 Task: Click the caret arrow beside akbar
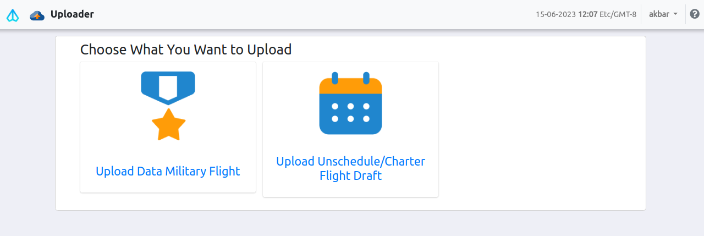pyautogui.click(x=675, y=14)
